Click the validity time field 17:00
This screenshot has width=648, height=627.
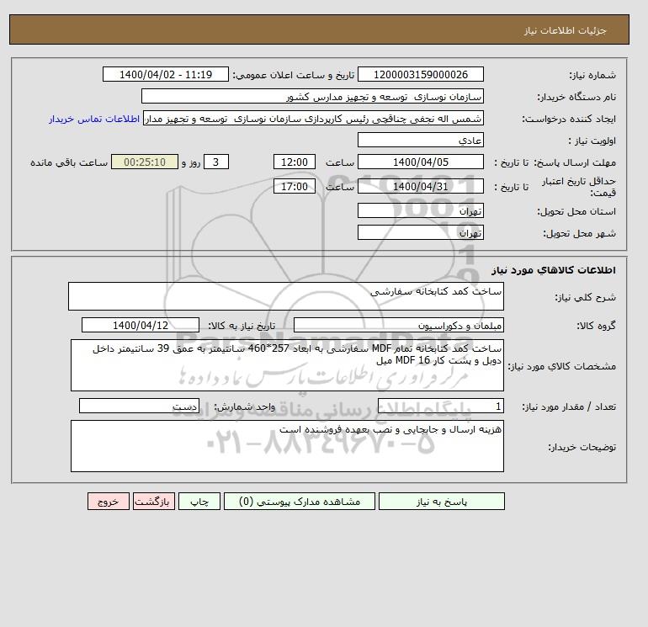point(295,186)
